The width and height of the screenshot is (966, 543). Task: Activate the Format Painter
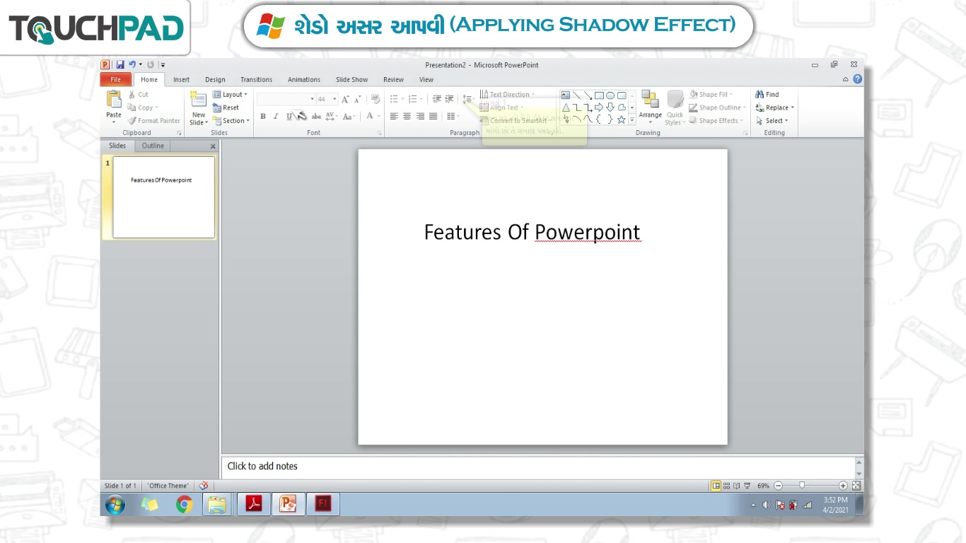pyautogui.click(x=153, y=121)
